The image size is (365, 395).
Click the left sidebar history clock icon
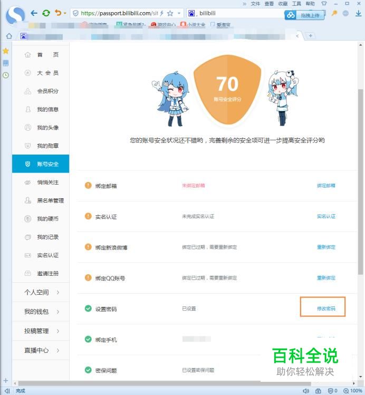coord(6,75)
